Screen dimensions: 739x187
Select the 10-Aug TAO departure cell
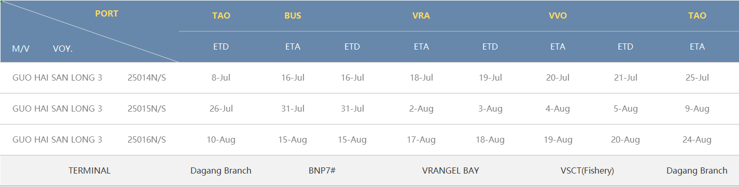coord(221,139)
